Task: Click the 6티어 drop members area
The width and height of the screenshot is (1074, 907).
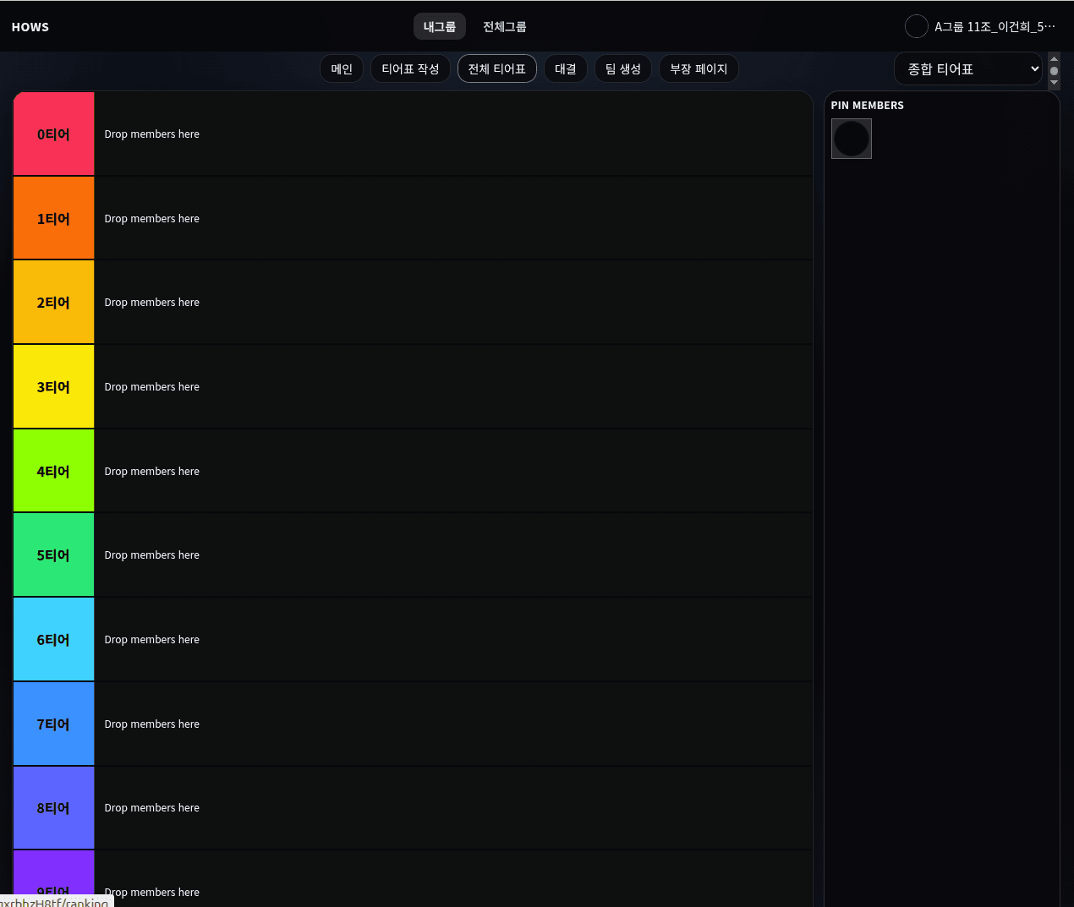Action: (453, 640)
